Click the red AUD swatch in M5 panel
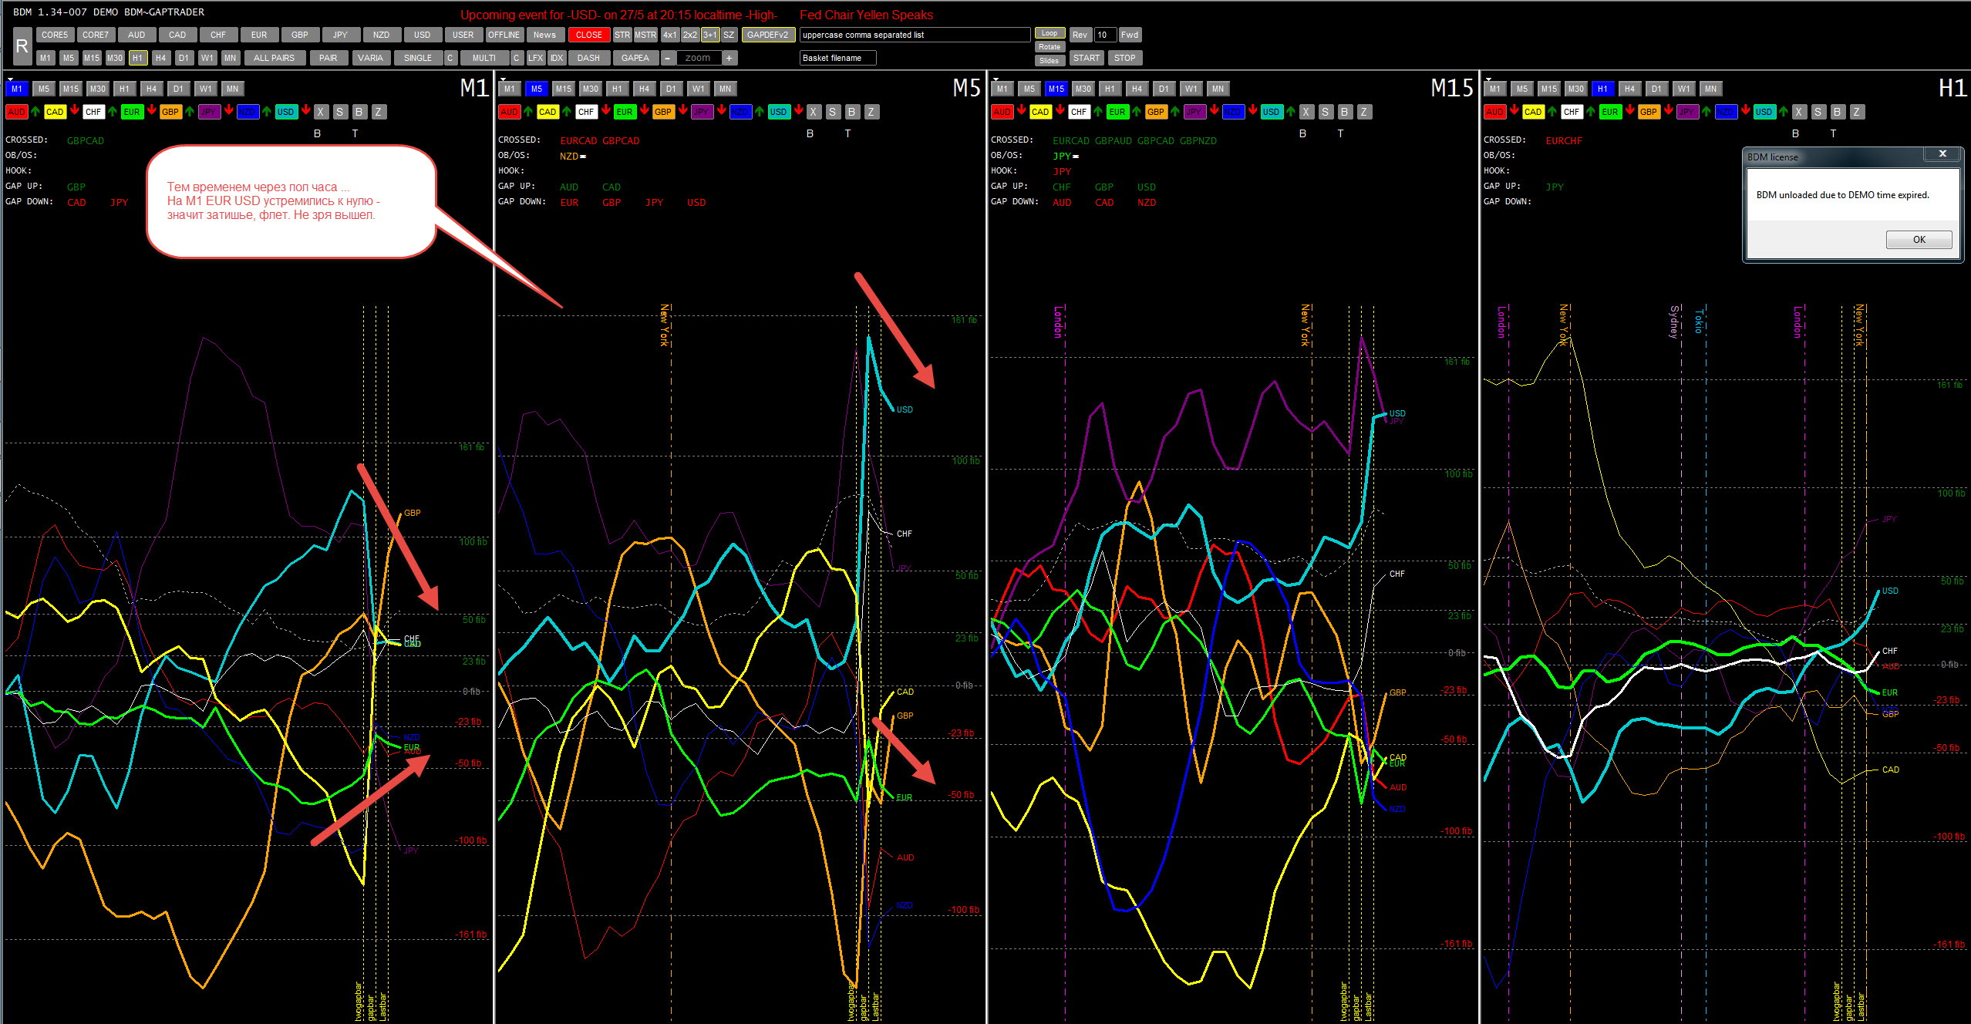 [509, 112]
